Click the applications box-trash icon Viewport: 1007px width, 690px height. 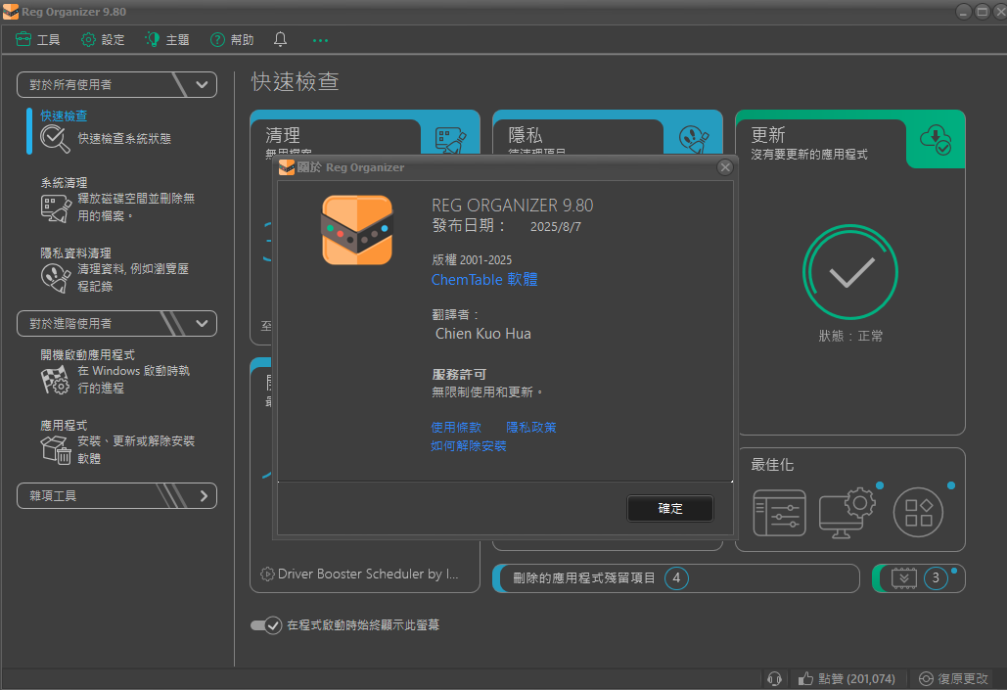(56, 449)
